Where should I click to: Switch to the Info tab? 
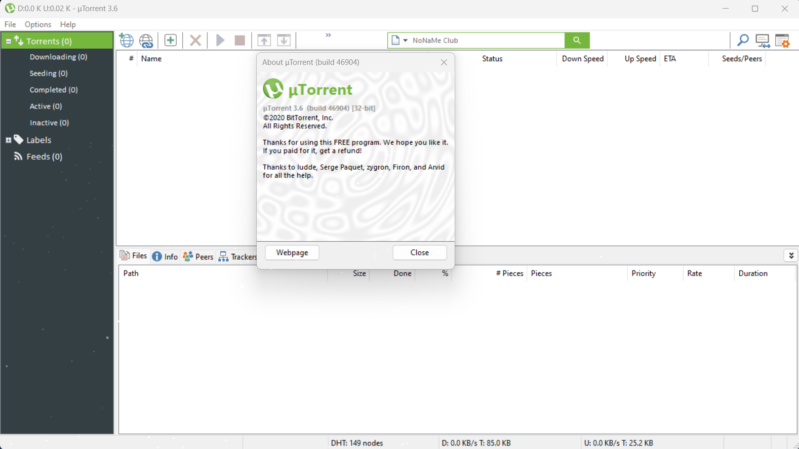click(166, 256)
